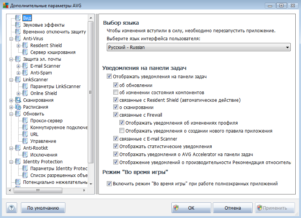Open the Anti-Spam settings item
The width and height of the screenshot is (301, 218).
click(x=41, y=73)
